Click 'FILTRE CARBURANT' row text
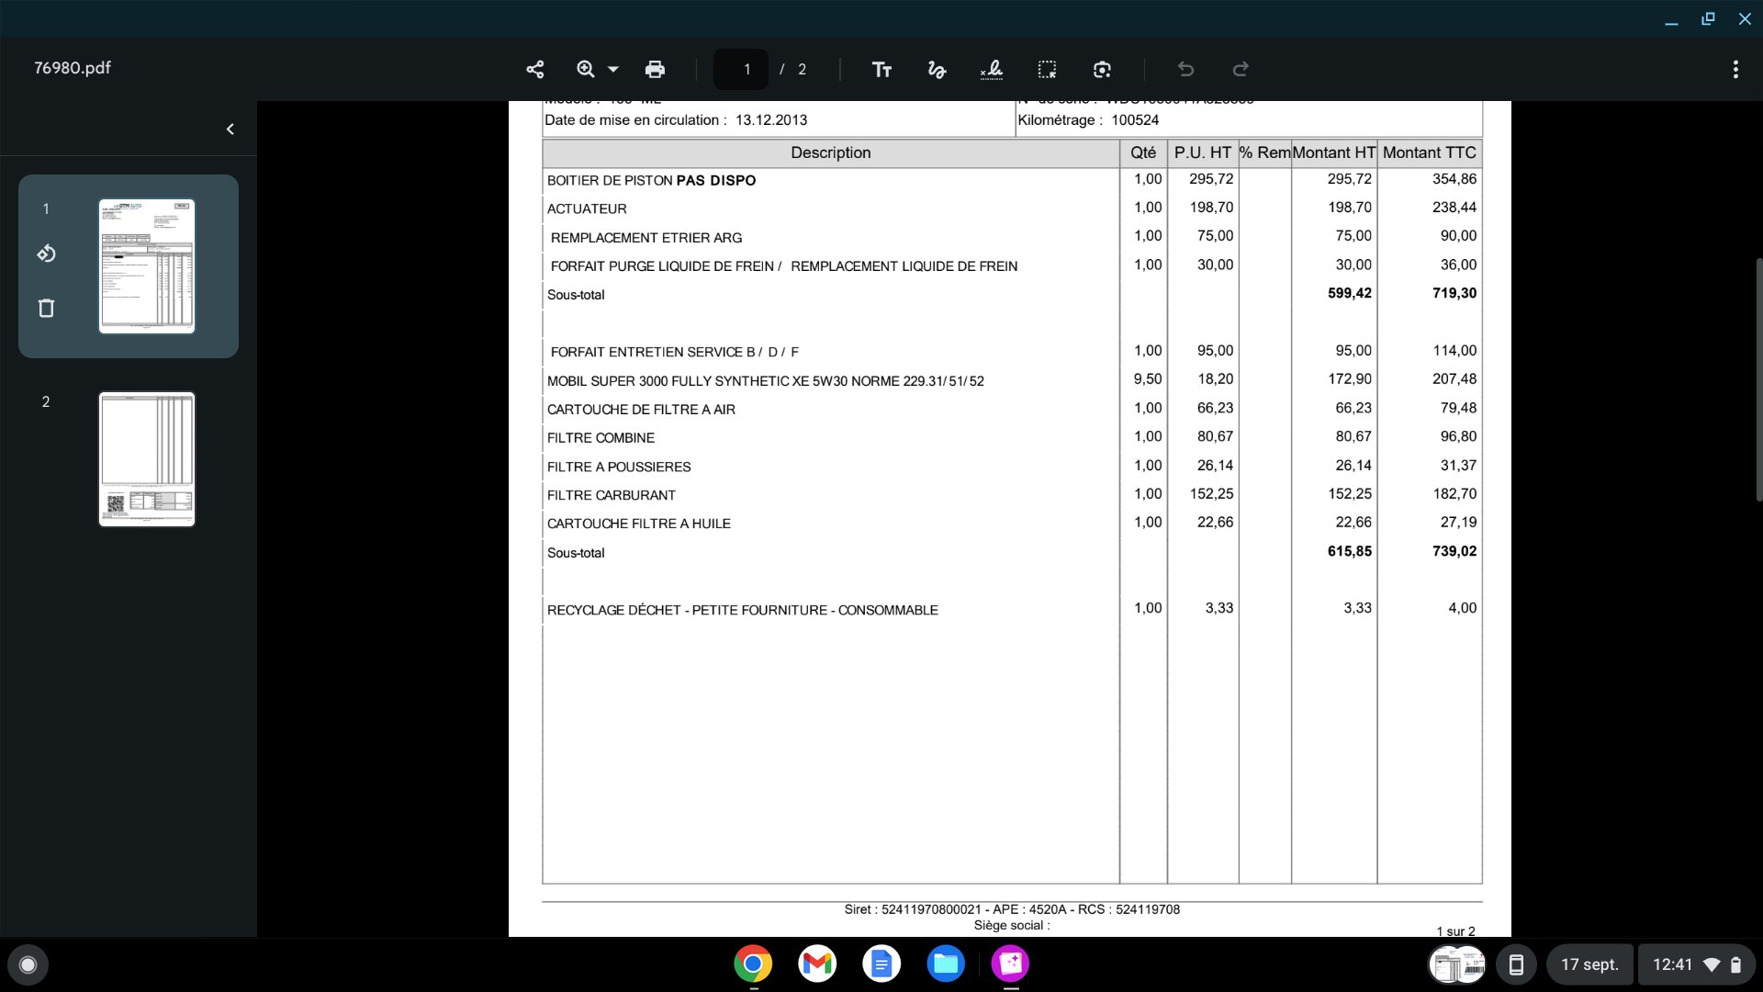 click(x=611, y=495)
